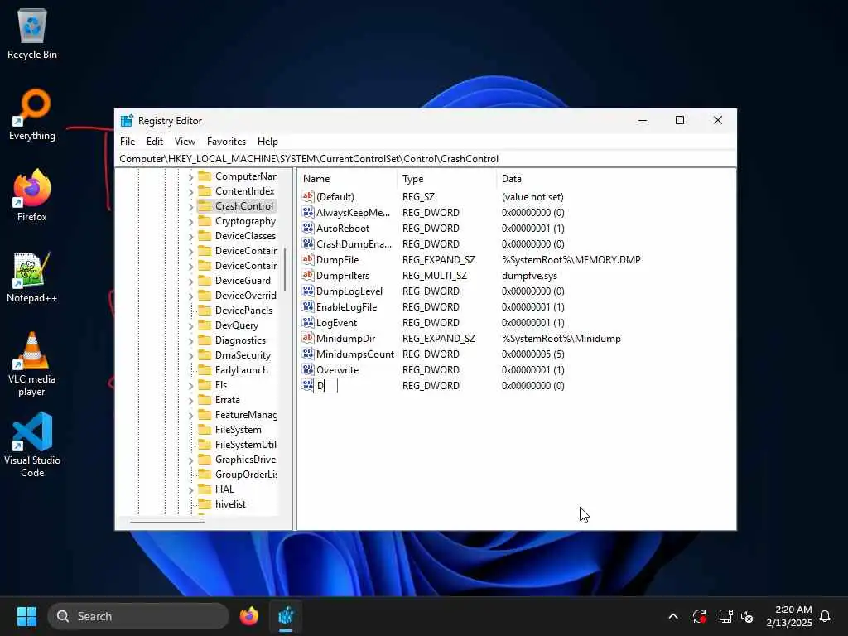Expand the ContentIndex tree node
848x636 pixels.
[x=190, y=191]
